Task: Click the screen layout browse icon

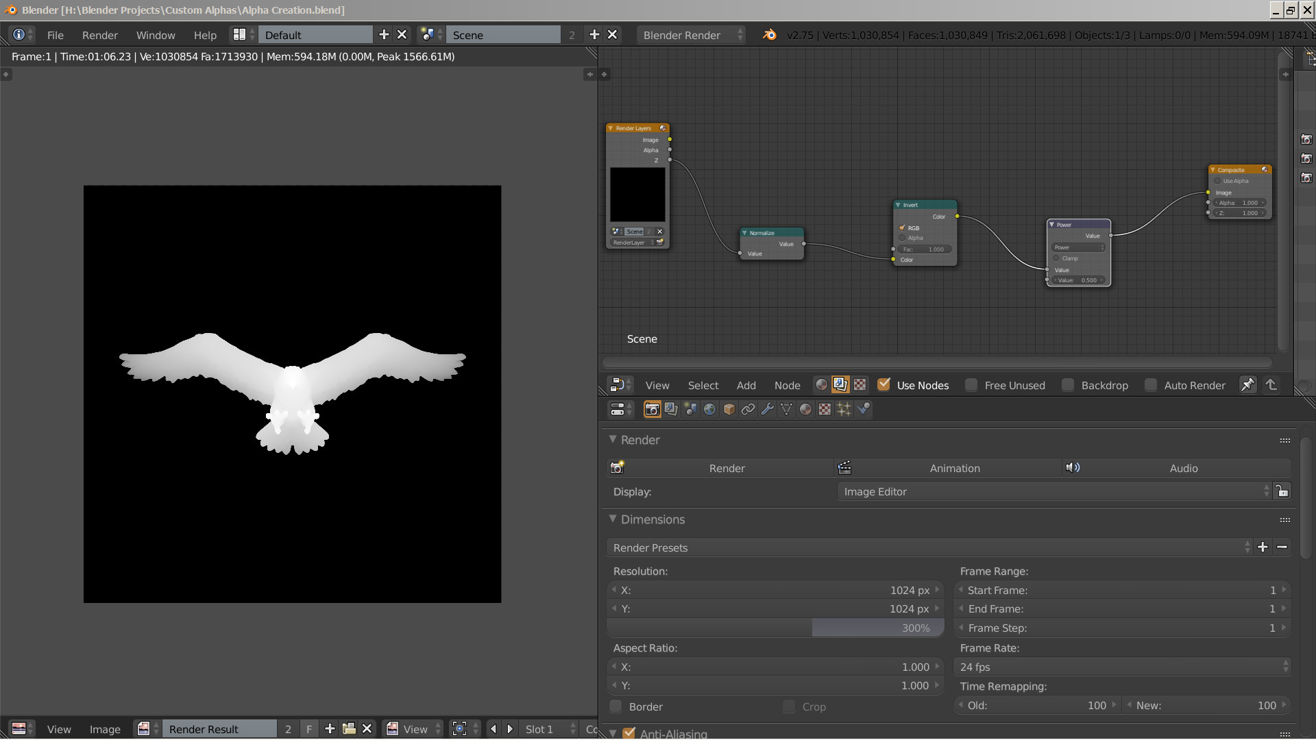Action: [x=243, y=35]
